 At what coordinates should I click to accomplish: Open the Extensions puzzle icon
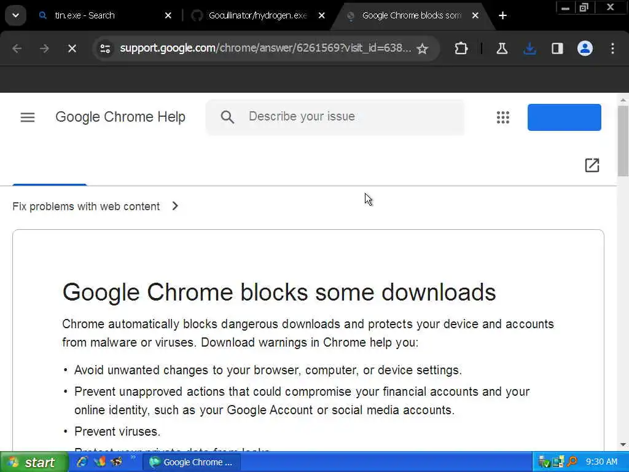point(461,49)
